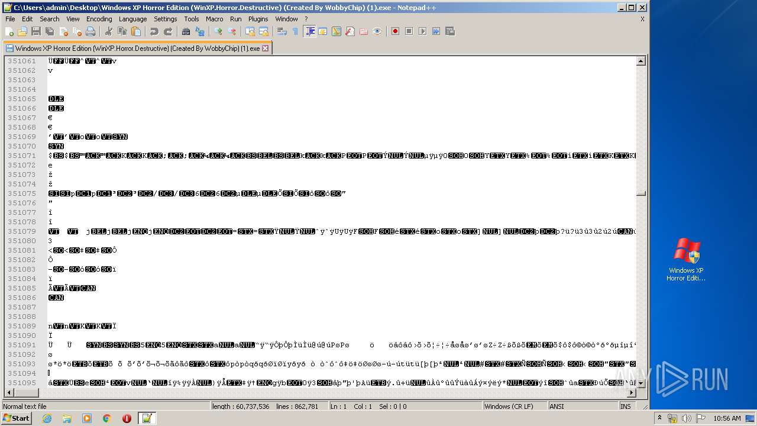Click the Close All toolbar icon

coord(77,31)
